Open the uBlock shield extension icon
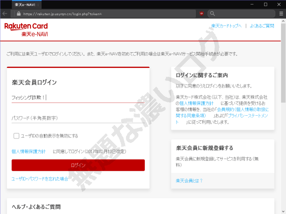Viewport: 286px width, 214px height. click(202, 13)
